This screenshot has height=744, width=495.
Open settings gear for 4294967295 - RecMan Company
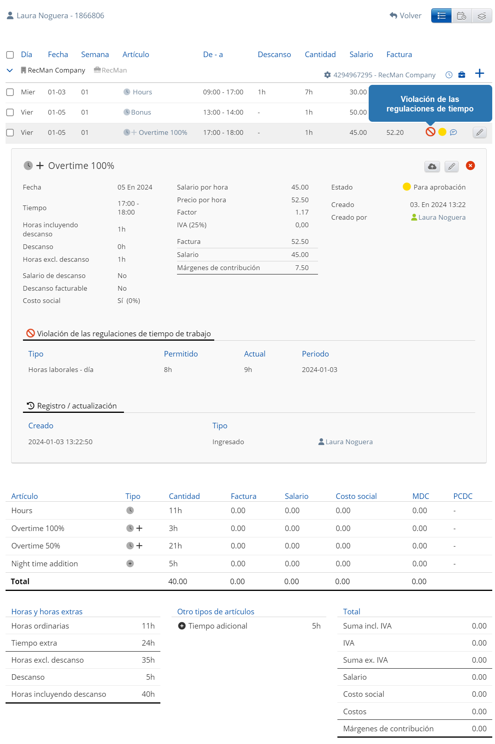click(x=327, y=75)
